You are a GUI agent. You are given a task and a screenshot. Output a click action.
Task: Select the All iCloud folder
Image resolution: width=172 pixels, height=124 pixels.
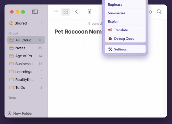[x=23, y=40]
